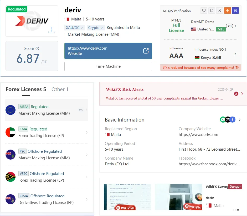
Task: Open the X social icon
Action: (x=228, y=120)
